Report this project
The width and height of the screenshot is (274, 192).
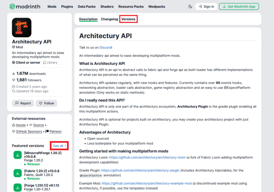click(x=23, y=103)
